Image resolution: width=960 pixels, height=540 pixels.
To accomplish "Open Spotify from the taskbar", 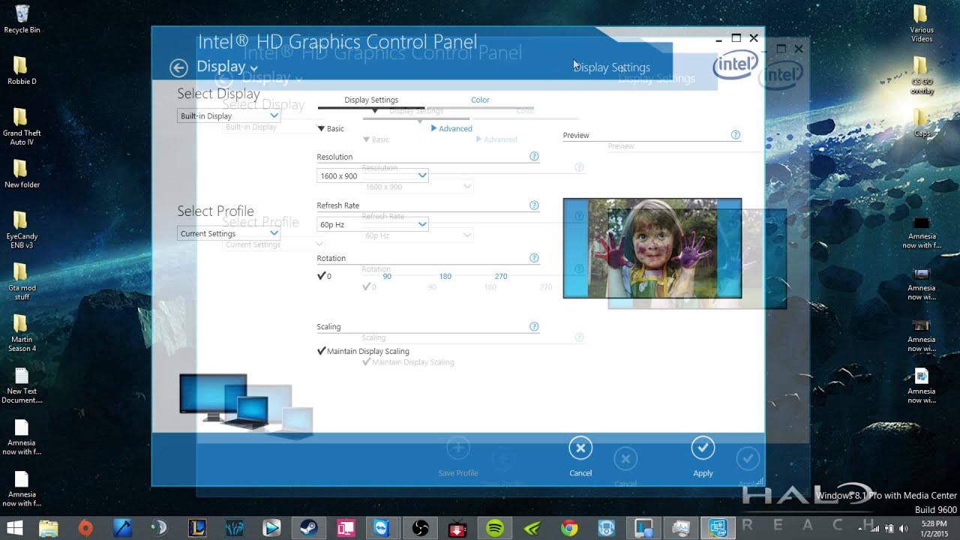I will [494, 528].
